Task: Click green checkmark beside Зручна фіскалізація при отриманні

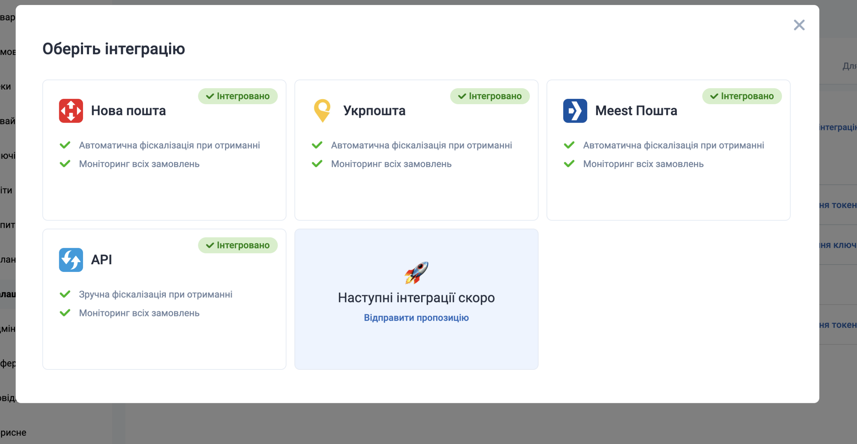Action: point(65,294)
